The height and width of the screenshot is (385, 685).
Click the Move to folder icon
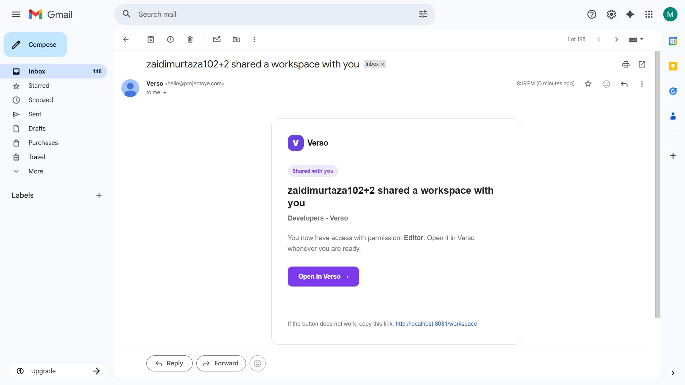(236, 40)
